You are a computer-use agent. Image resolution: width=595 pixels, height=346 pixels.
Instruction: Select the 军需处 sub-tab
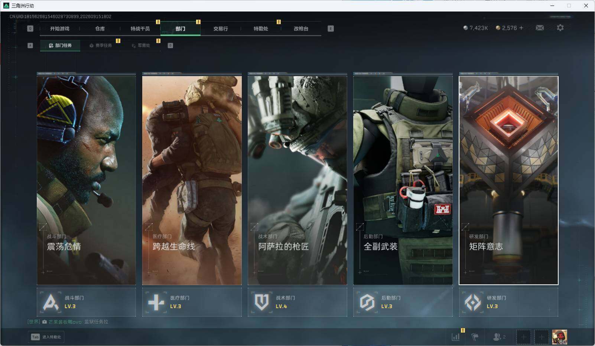coord(140,46)
